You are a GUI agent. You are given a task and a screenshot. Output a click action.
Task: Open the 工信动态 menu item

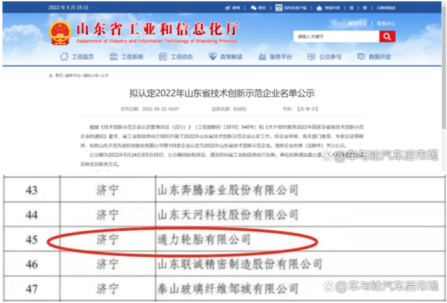[x=182, y=57]
